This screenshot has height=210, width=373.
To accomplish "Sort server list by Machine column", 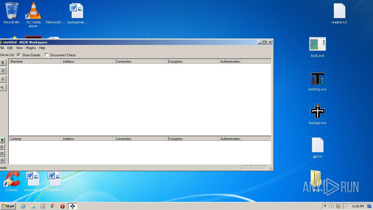I will (35, 61).
